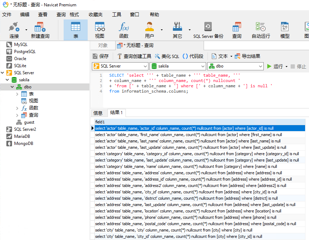Image resolution: width=309 pixels, height=240 pixels.
Task: Open the 编辑 (Edit) menu
Action: tap(25, 14)
